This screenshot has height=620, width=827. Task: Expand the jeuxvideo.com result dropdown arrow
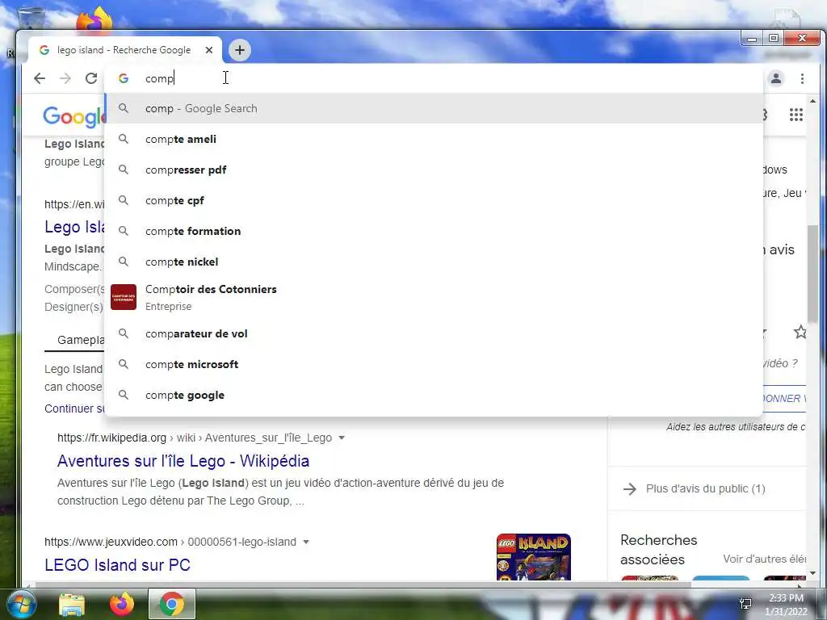(306, 542)
